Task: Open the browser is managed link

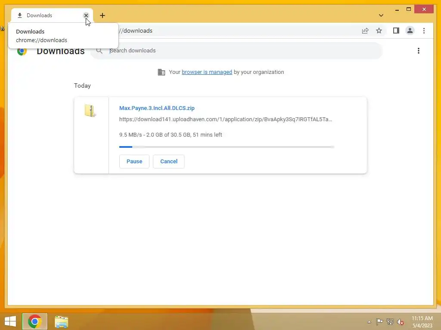Action: point(207,72)
